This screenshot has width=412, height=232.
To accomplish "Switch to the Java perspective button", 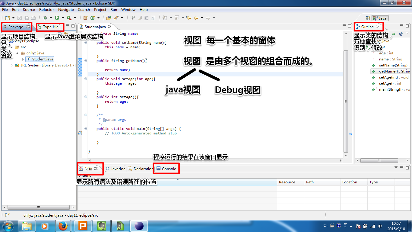I will point(380,18).
